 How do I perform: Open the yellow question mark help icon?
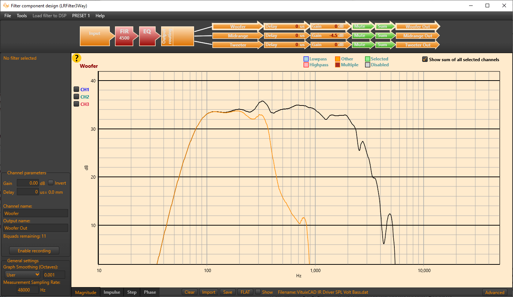tap(77, 58)
